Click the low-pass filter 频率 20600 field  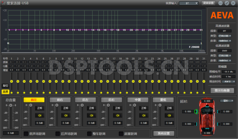[x=224, y=51]
